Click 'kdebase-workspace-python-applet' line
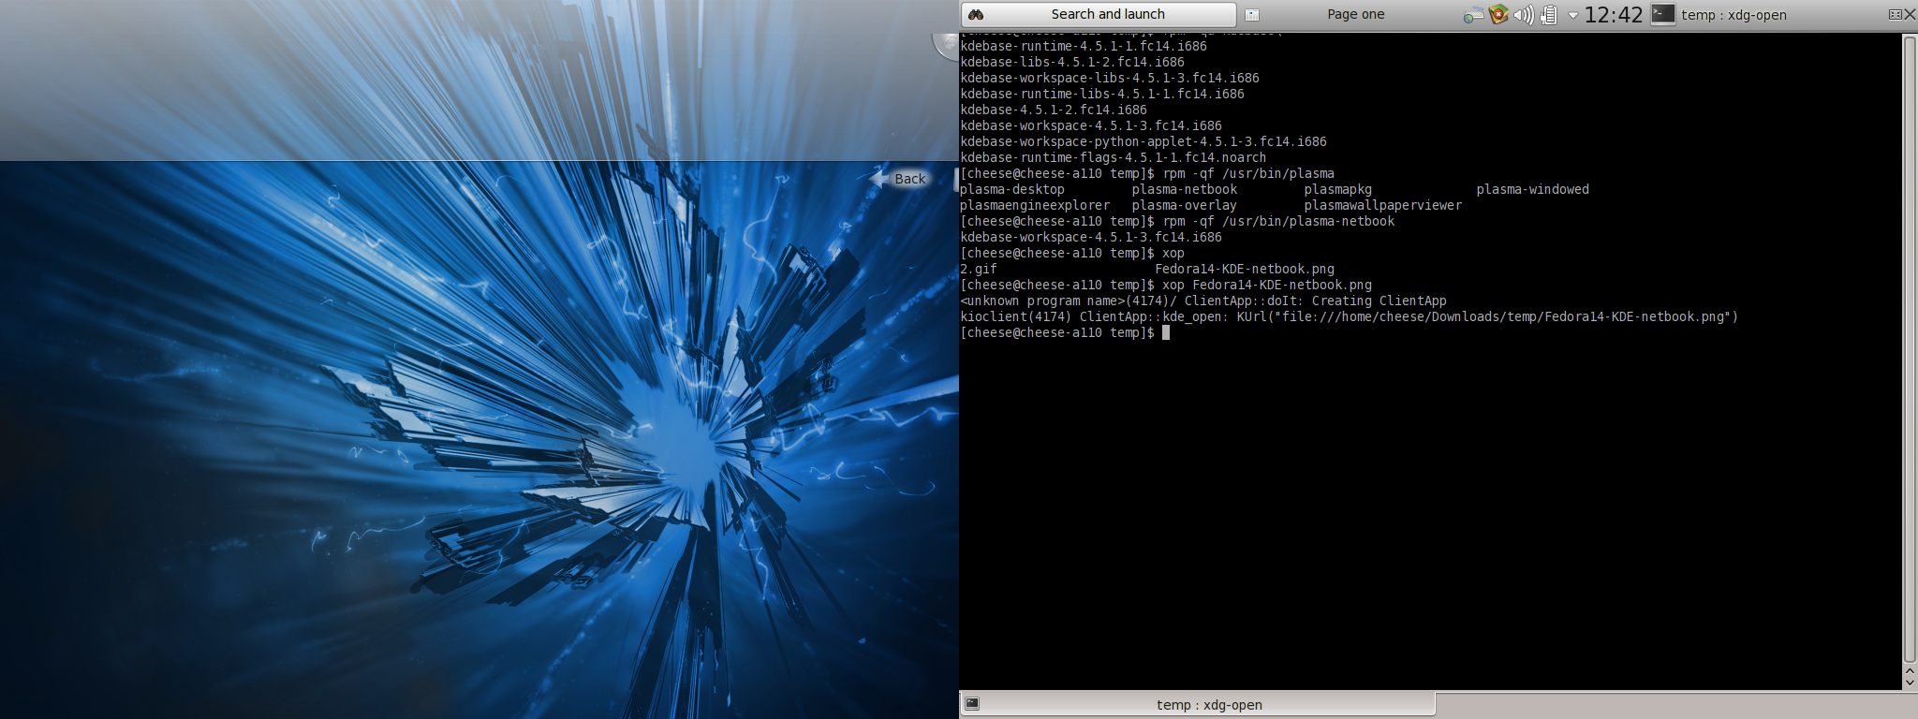The image size is (1918, 719). (1143, 141)
